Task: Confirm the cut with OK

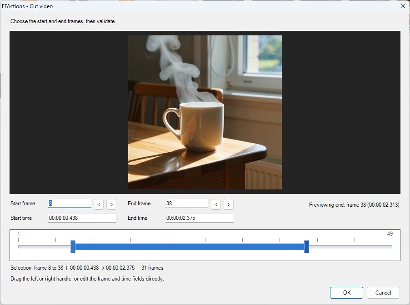Action: [346, 293]
